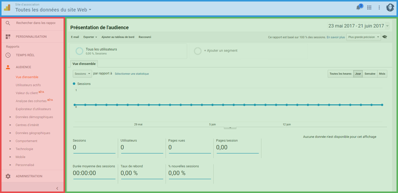Open the Exporter dropdown
The width and height of the screenshot is (398, 193).
pyautogui.click(x=90, y=37)
